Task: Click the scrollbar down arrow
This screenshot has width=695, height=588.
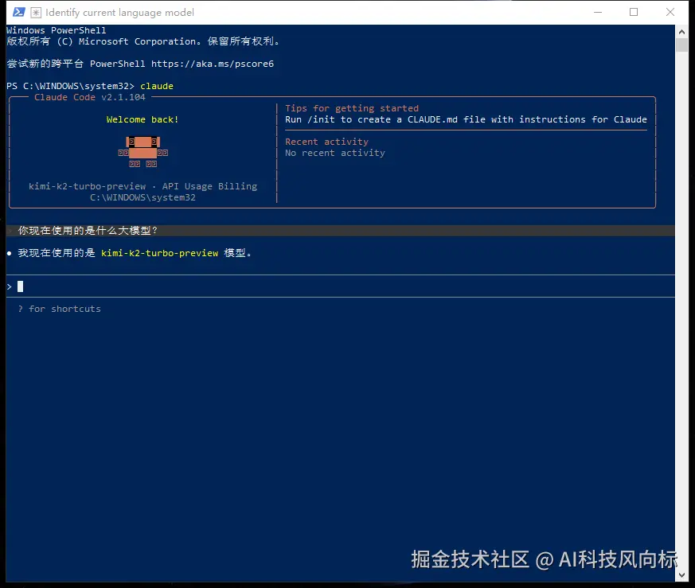Action: pos(681,575)
